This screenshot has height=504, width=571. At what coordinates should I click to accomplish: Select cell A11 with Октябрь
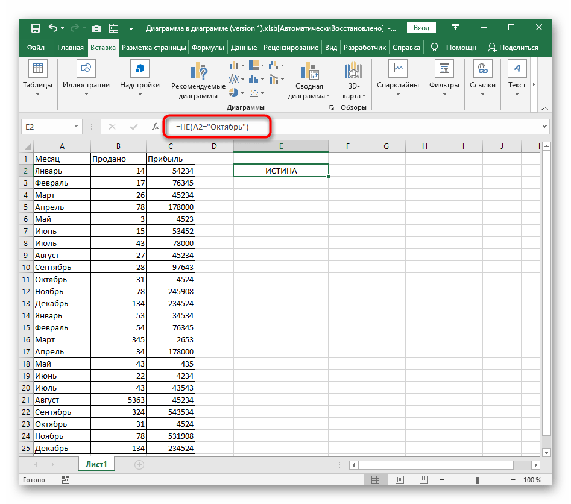(x=62, y=279)
